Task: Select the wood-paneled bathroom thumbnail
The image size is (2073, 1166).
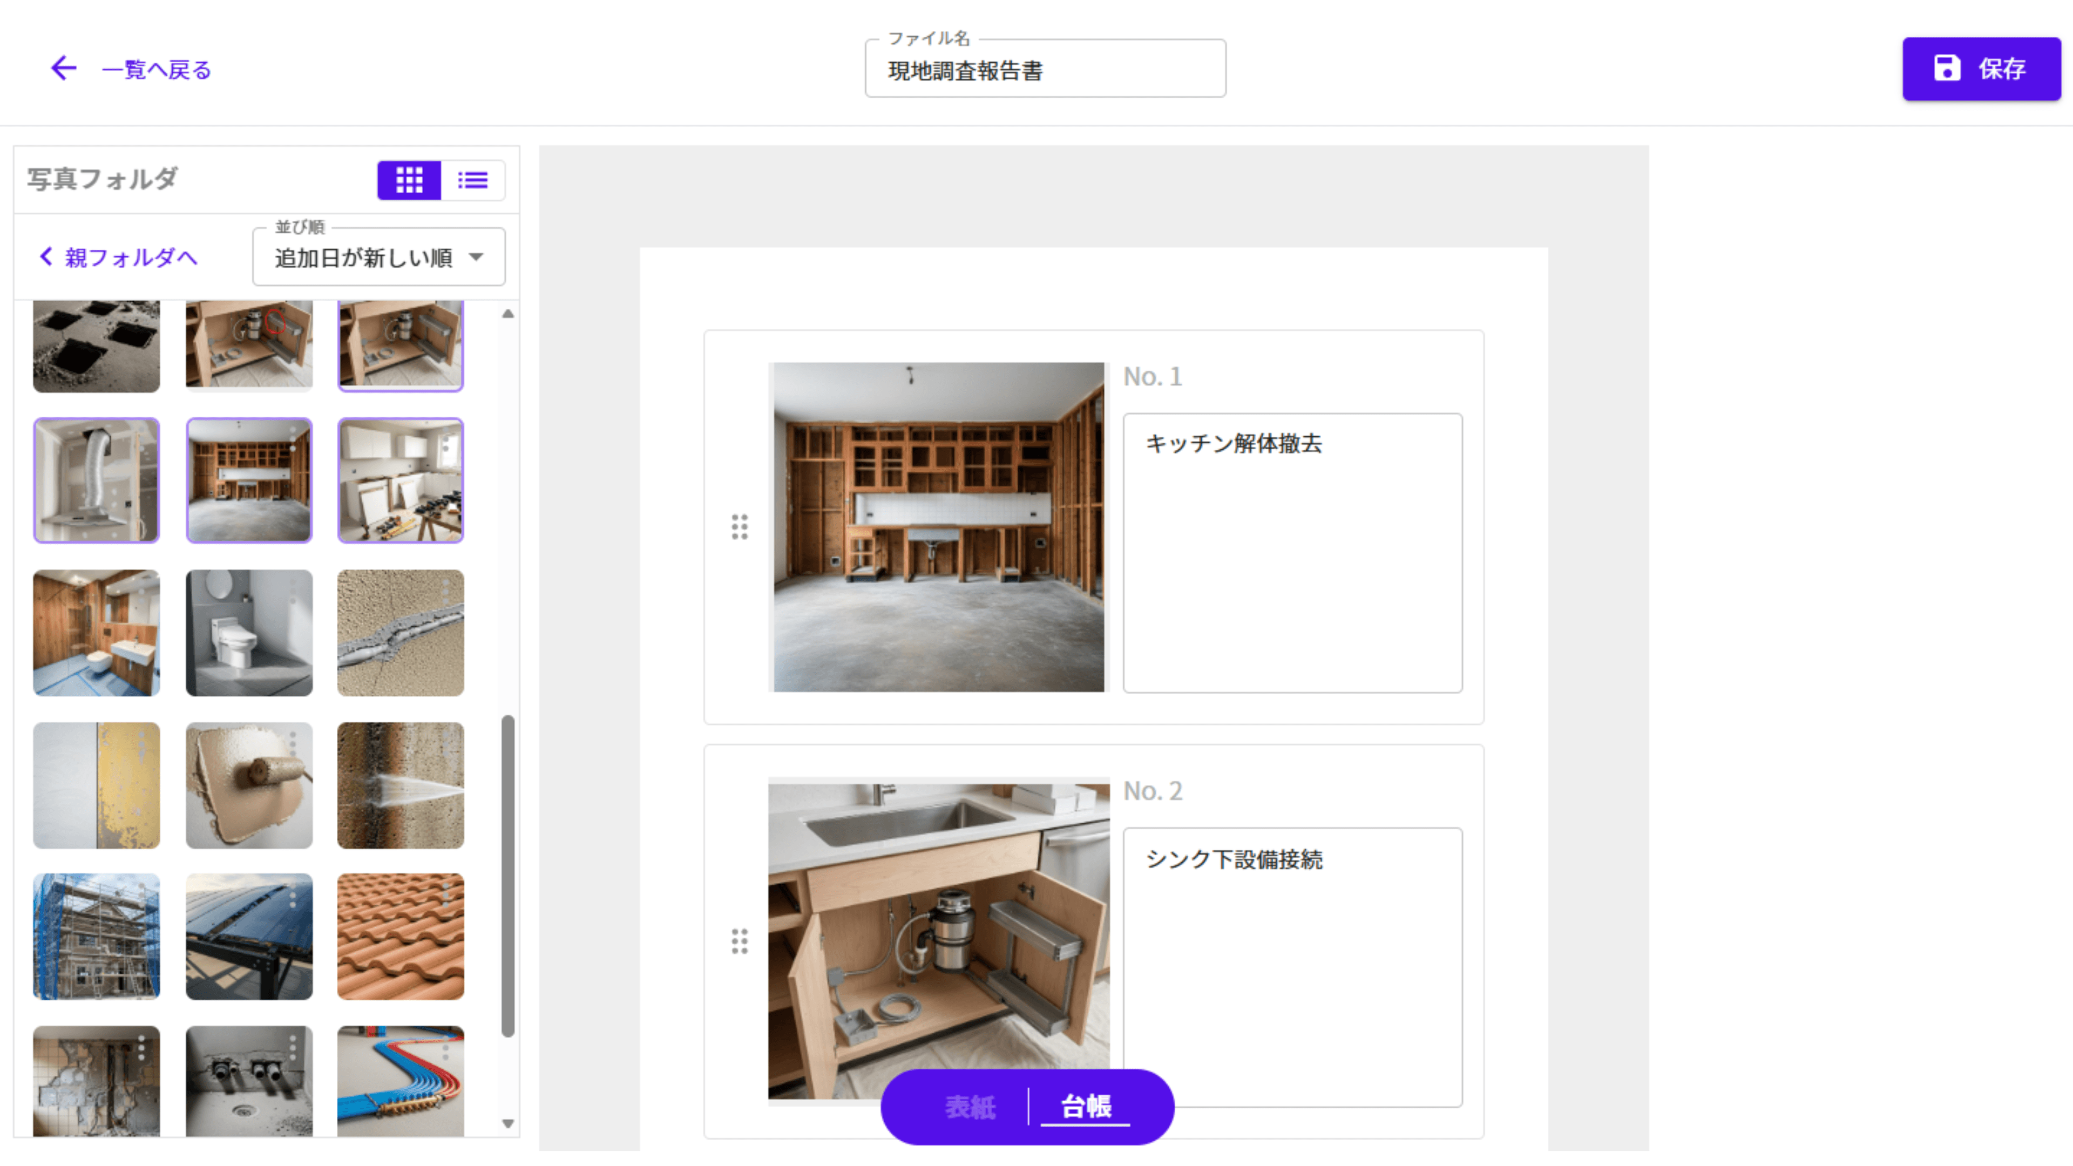Action: coord(97,633)
